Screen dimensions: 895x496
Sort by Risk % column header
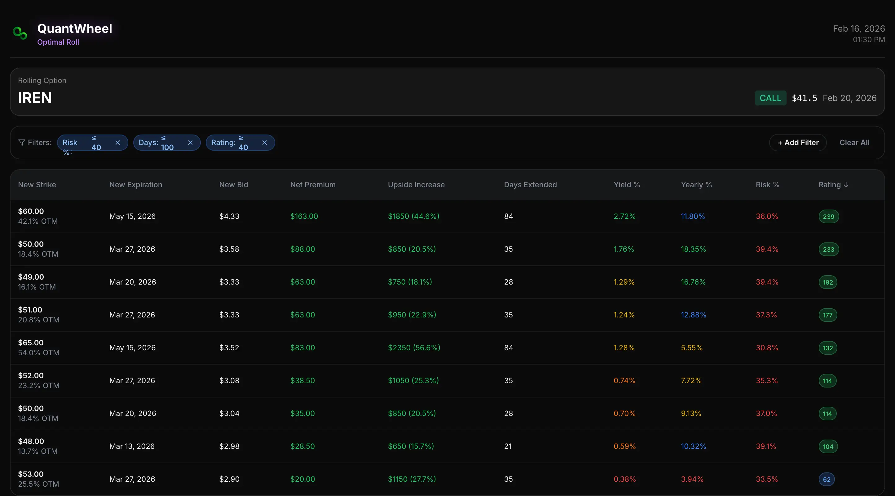point(768,184)
